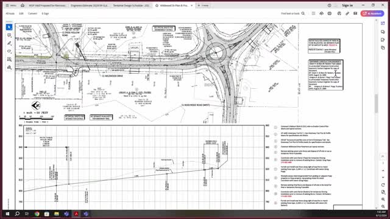This screenshot has width=390, height=219.
Task: Open the Comments pane icon
Action: pos(383,32)
